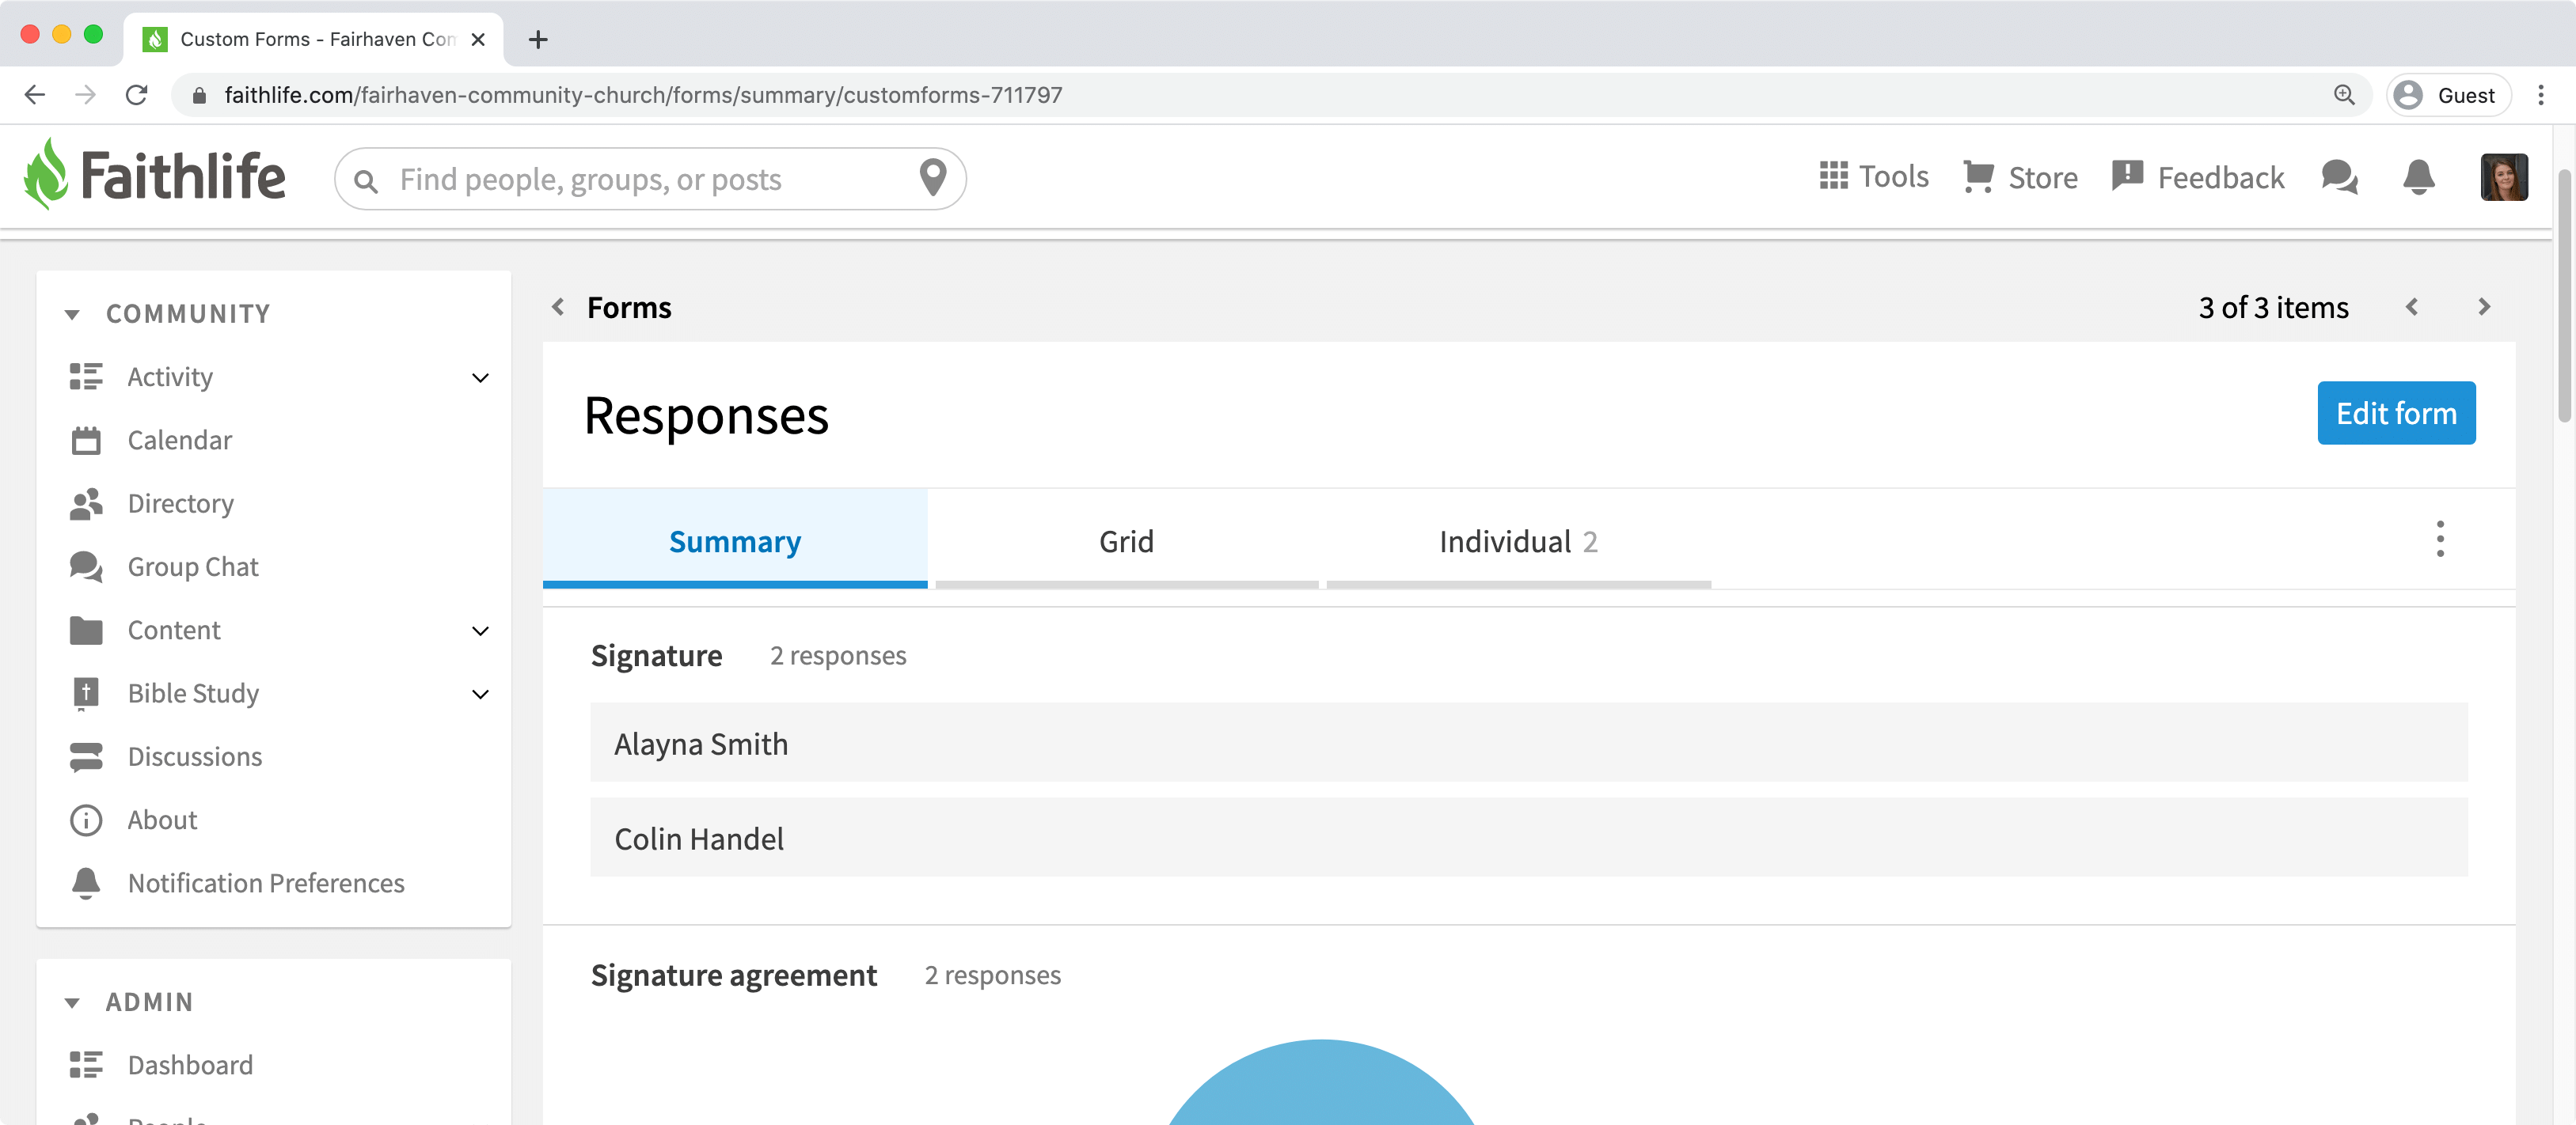Screen dimensions: 2576x1125
Task: Click the Tools label in header
Action: pos(1893,176)
